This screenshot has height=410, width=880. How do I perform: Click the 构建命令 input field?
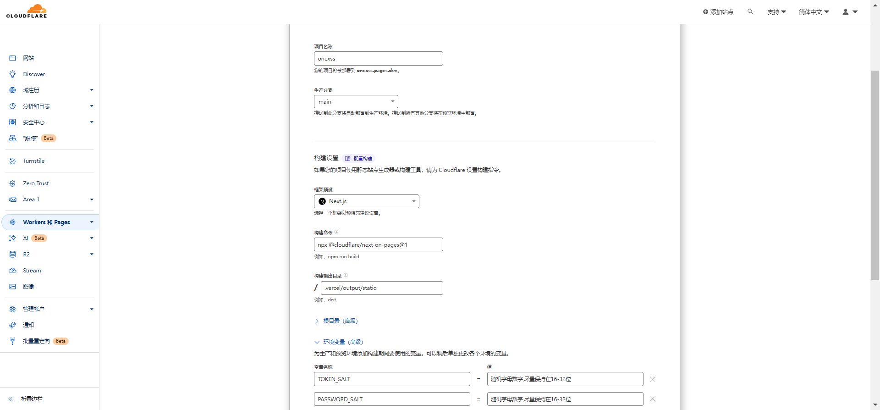tap(379, 245)
